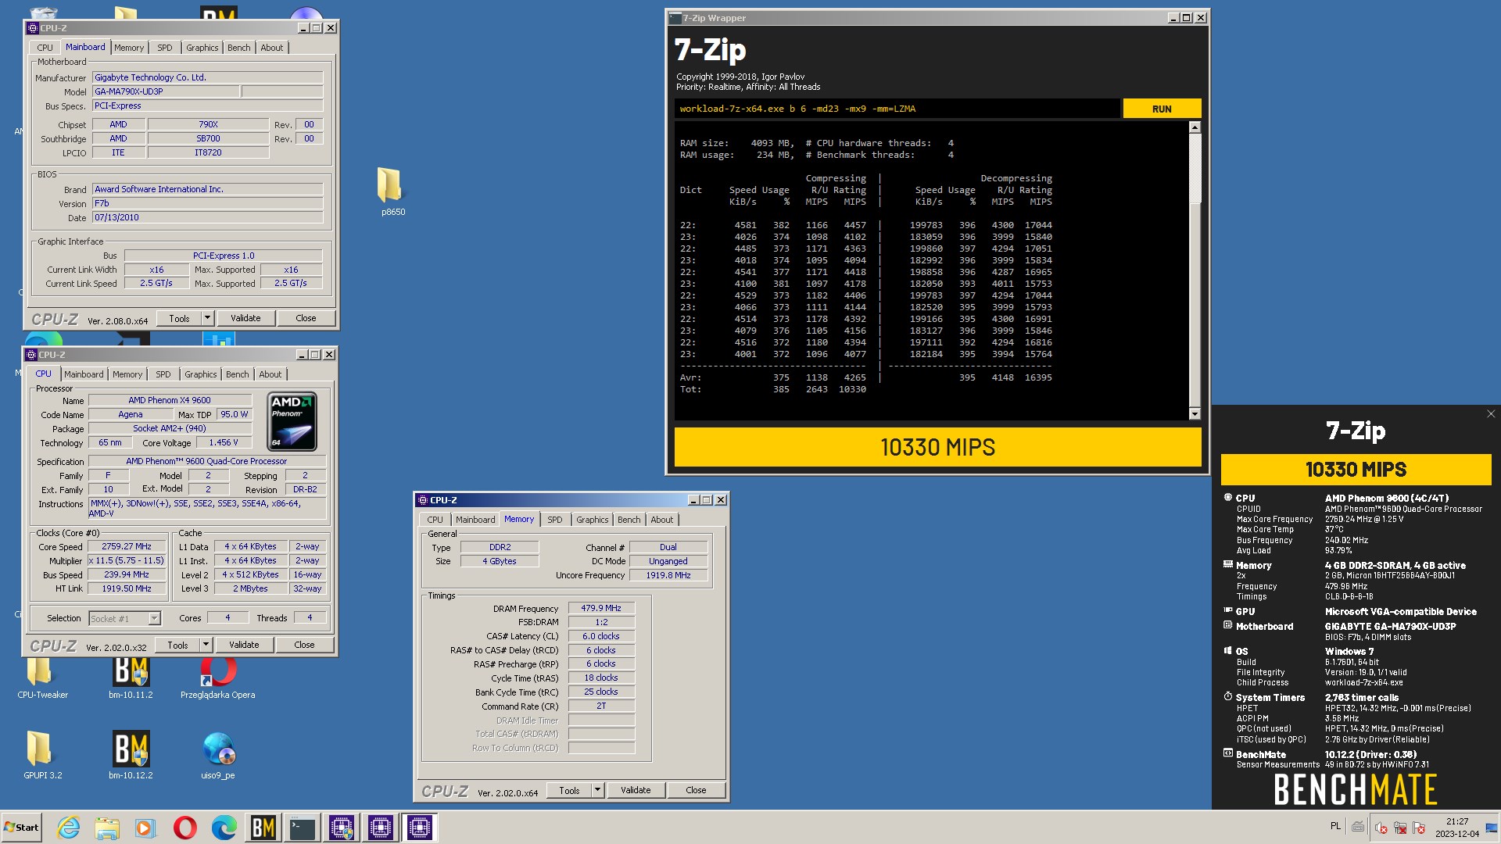Open About tab in Mainboard CPU-Z window

[272, 48]
